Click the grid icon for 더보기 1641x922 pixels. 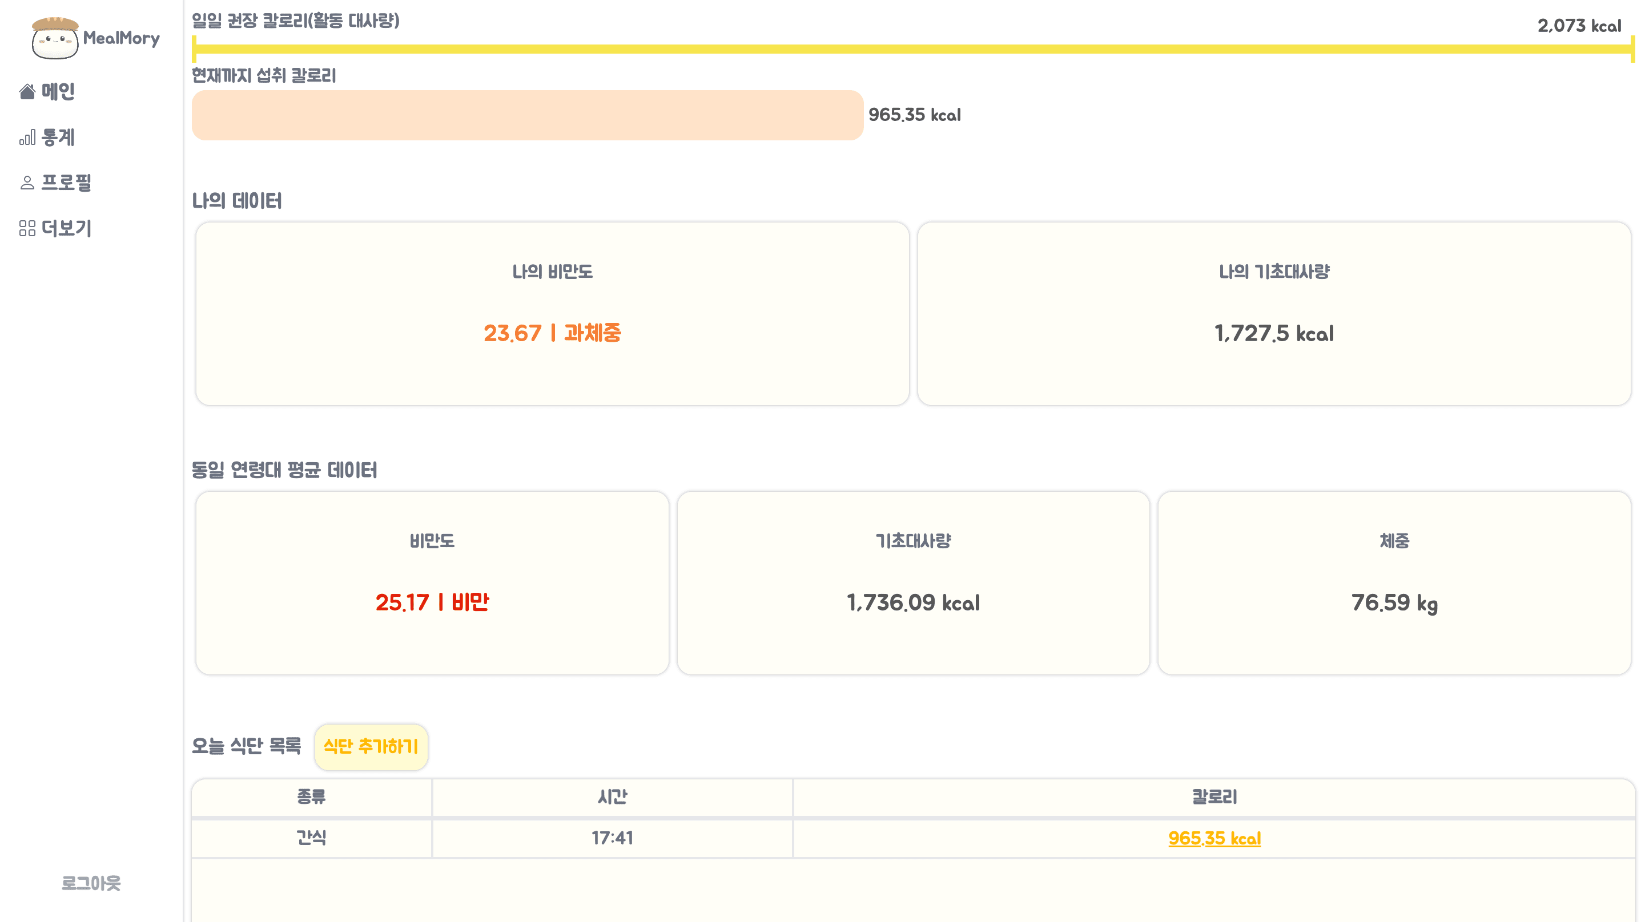click(27, 229)
